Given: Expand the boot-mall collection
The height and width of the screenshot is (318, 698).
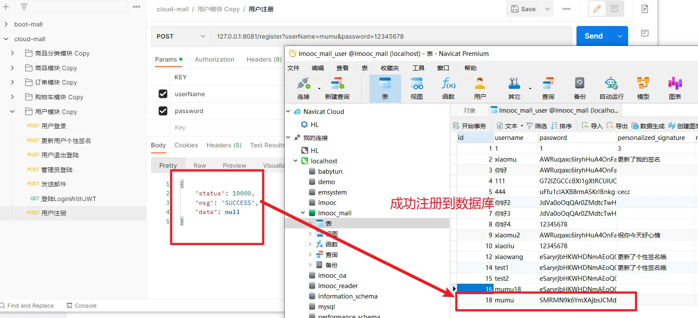Looking at the screenshot, I should pyautogui.click(x=6, y=24).
